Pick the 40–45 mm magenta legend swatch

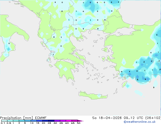click(x=69, y=121)
